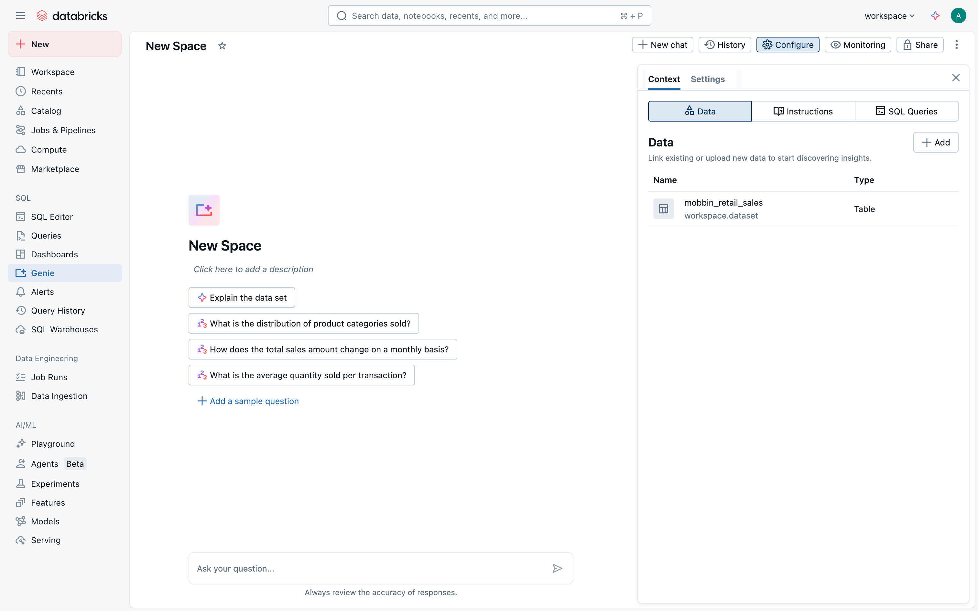Image resolution: width=978 pixels, height=611 pixels.
Task: Expand the workspace dropdown
Action: point(889,16)
